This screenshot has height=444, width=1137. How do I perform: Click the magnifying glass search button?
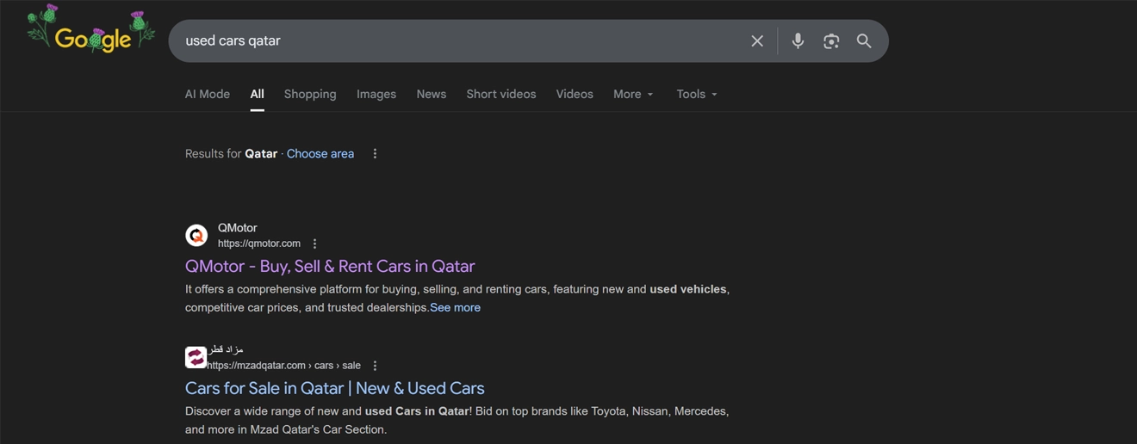863,41
